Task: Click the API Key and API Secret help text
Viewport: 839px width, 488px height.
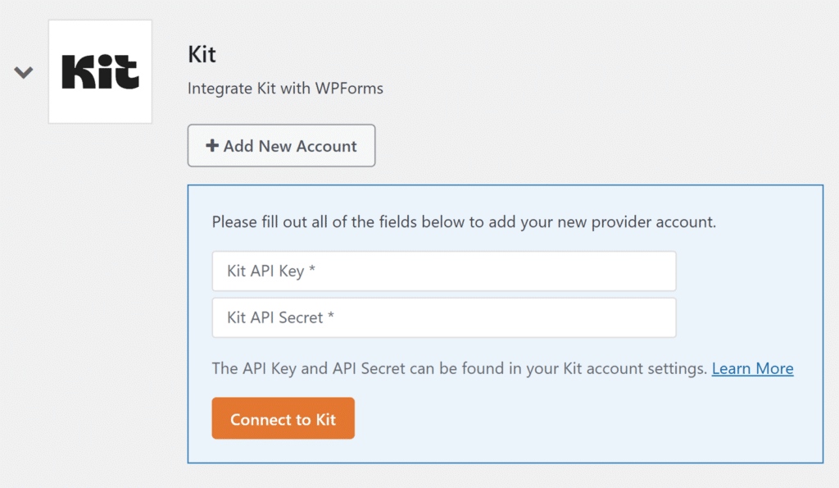Action: click(x=459, y=368)
